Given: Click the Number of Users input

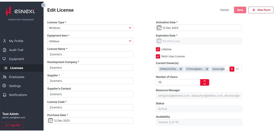Looking at the screenshot, I should pos(178,82).
